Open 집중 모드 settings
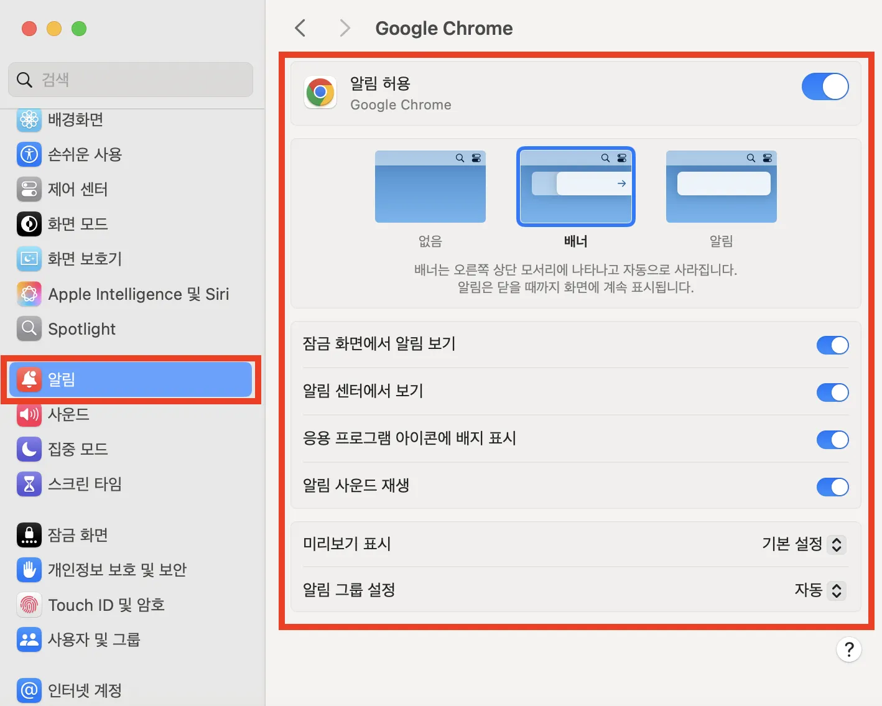Image resolution: width=882 pixels, height=706 pixels. (131, 449)
